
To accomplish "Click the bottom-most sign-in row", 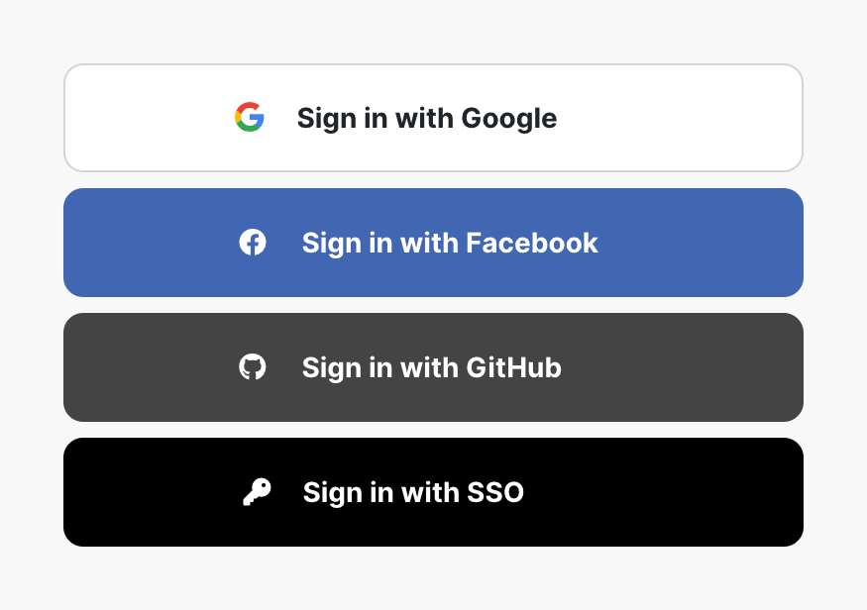I will (x=433, y=492).
